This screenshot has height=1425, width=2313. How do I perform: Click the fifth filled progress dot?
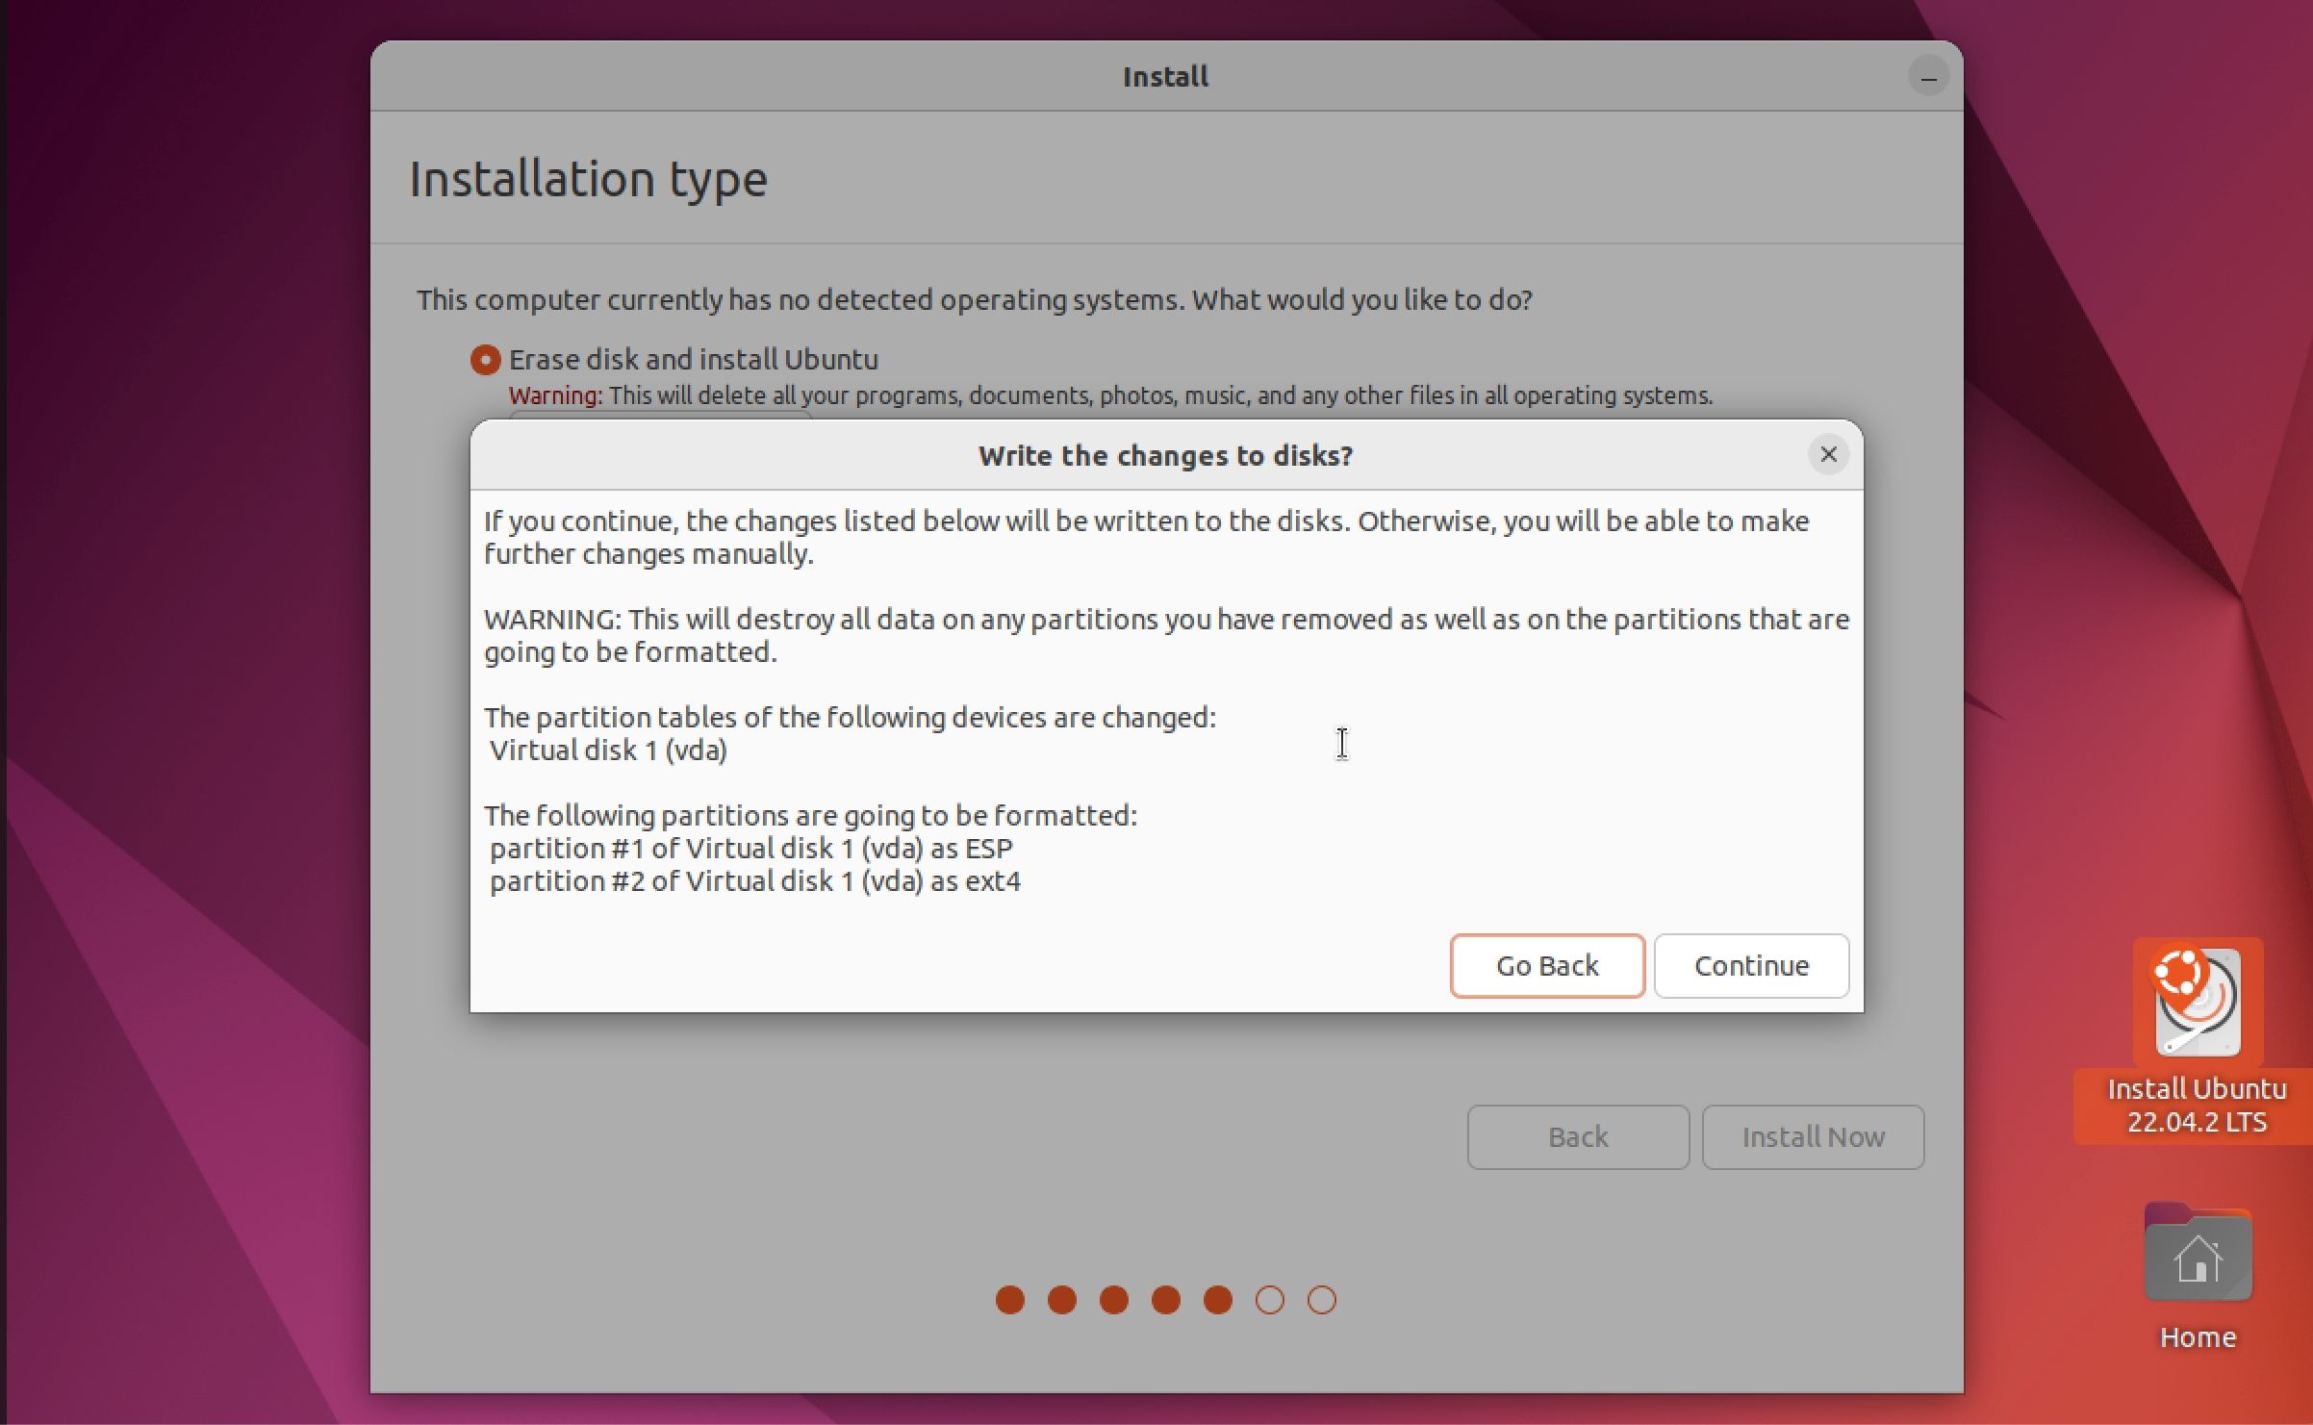click(x=1217, y=1299)
